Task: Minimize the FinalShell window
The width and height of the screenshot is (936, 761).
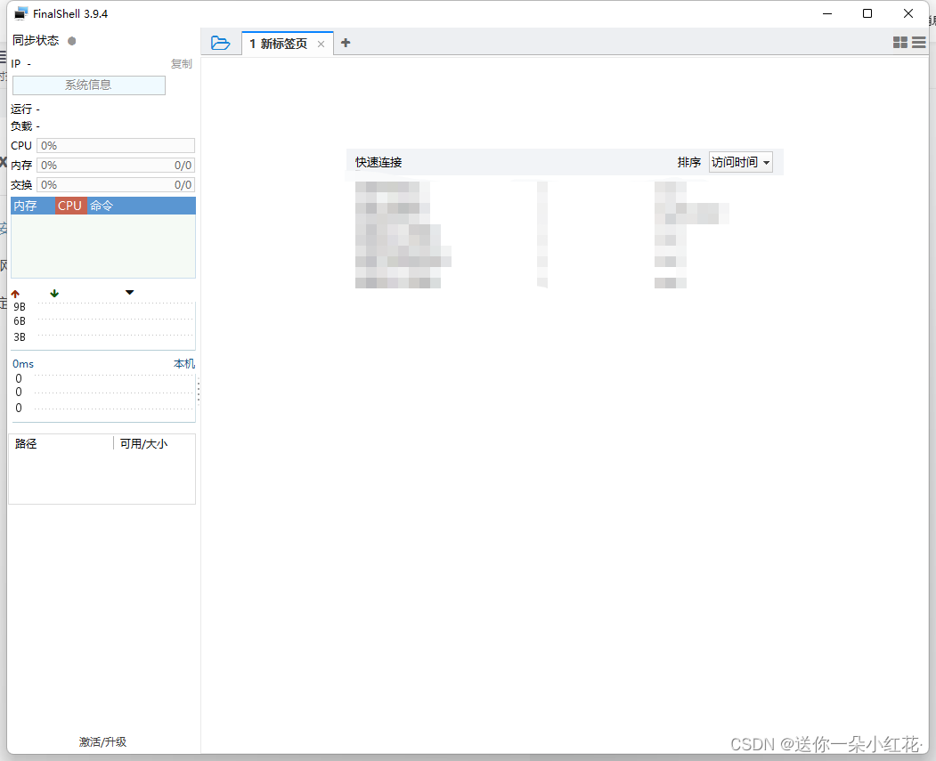Action: point(827,13)
